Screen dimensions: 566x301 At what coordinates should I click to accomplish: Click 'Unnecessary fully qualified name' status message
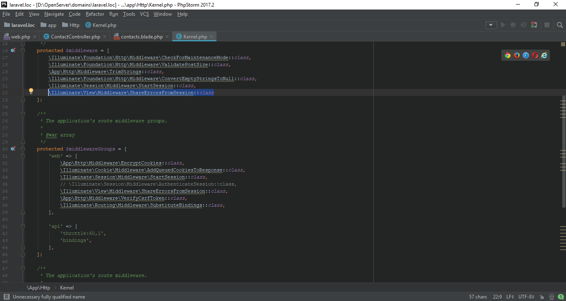pos(49,297)
